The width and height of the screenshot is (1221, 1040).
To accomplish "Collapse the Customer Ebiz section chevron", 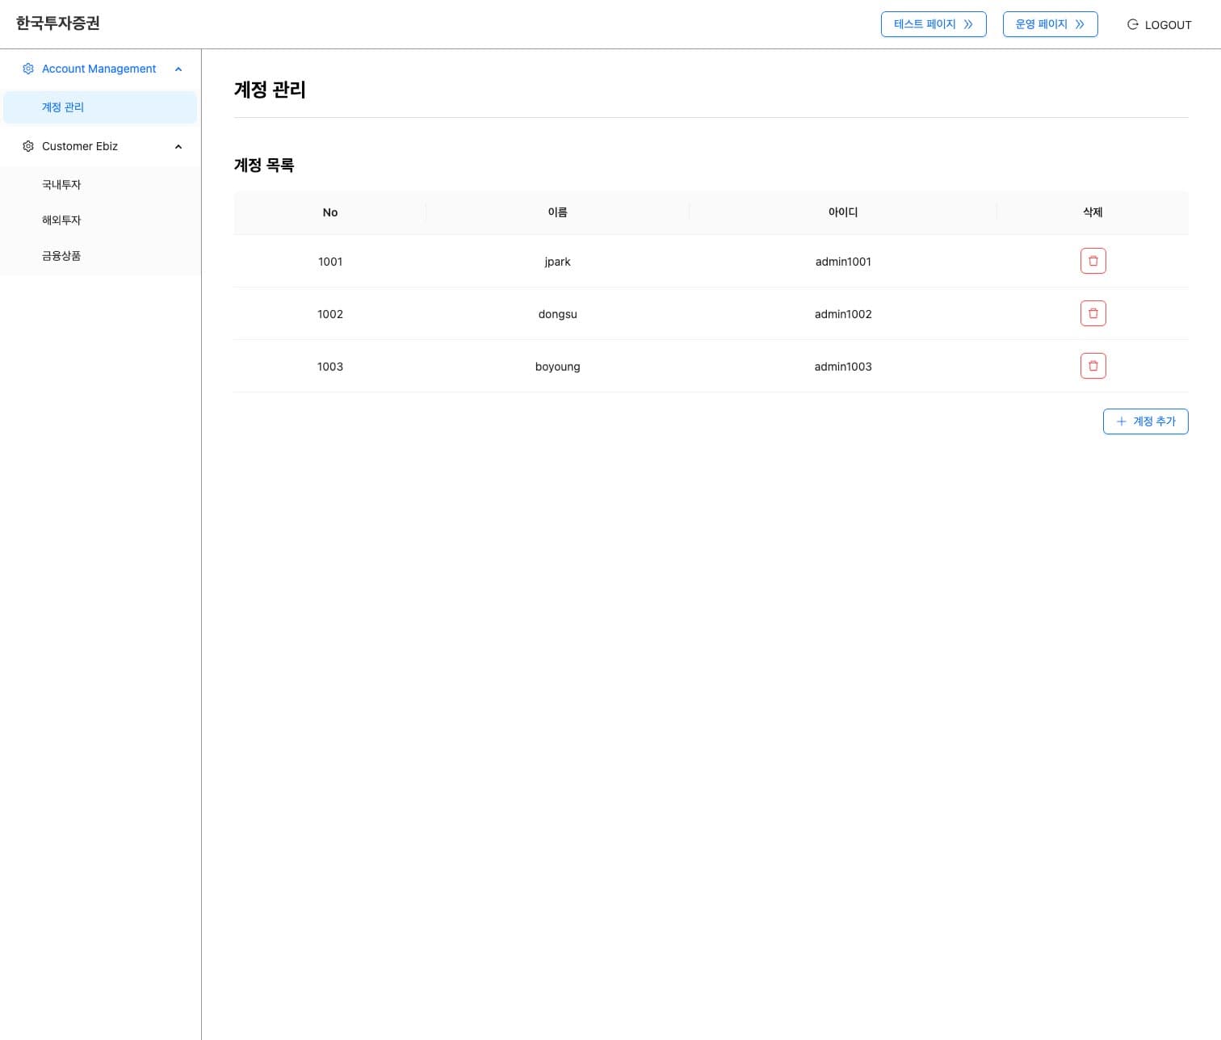I will click(178, 147).
